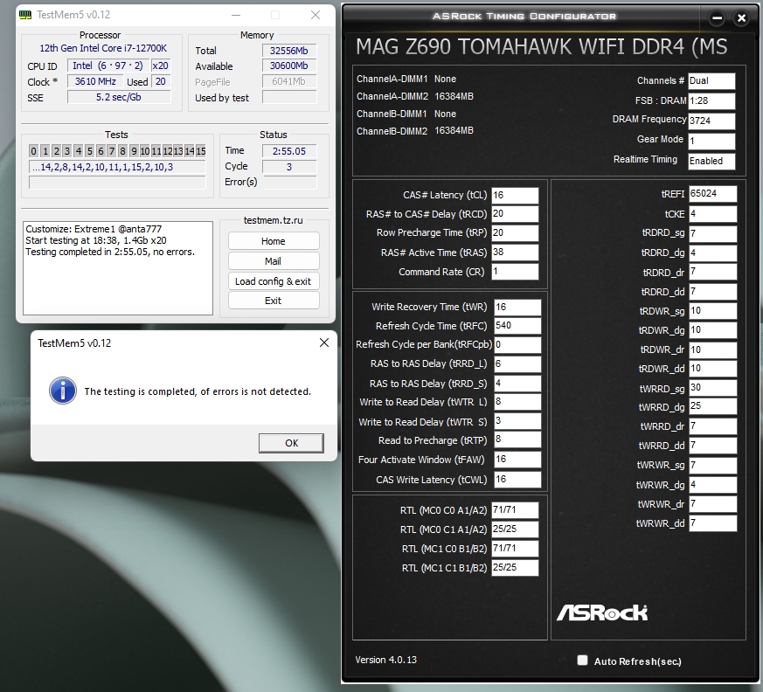The height and width of the screenshot is (692, 763).
Task: Click the tRCD value field showing 20
Action: click(x=515, y=214)
